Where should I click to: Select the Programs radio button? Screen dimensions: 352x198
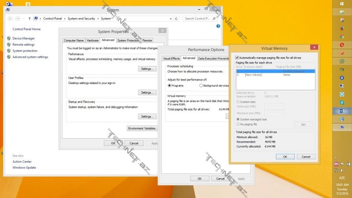pos(169,85)
